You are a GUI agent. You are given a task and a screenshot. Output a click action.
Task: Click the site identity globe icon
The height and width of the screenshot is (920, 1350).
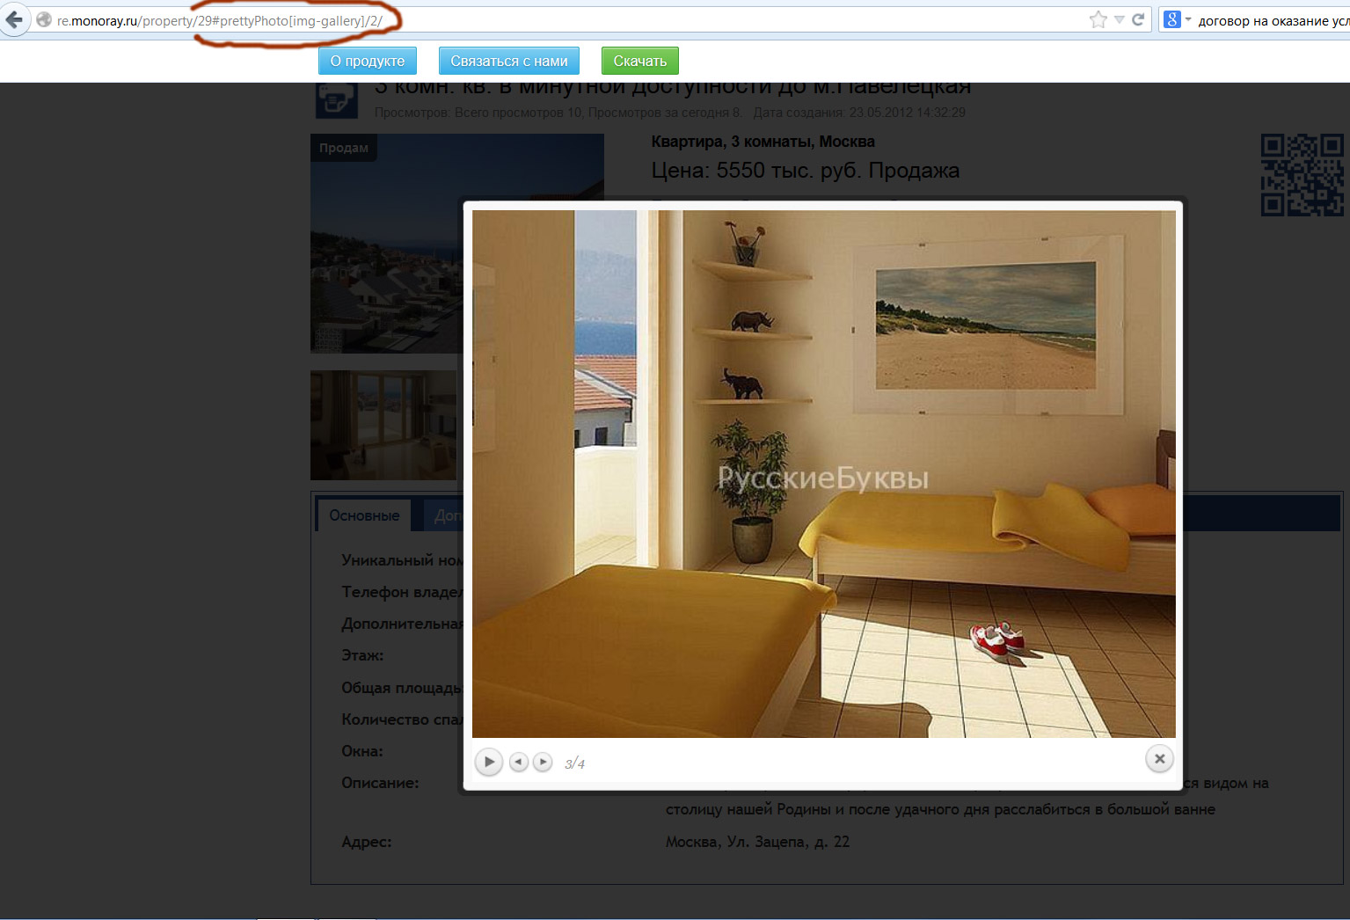[x=44, y=19]
